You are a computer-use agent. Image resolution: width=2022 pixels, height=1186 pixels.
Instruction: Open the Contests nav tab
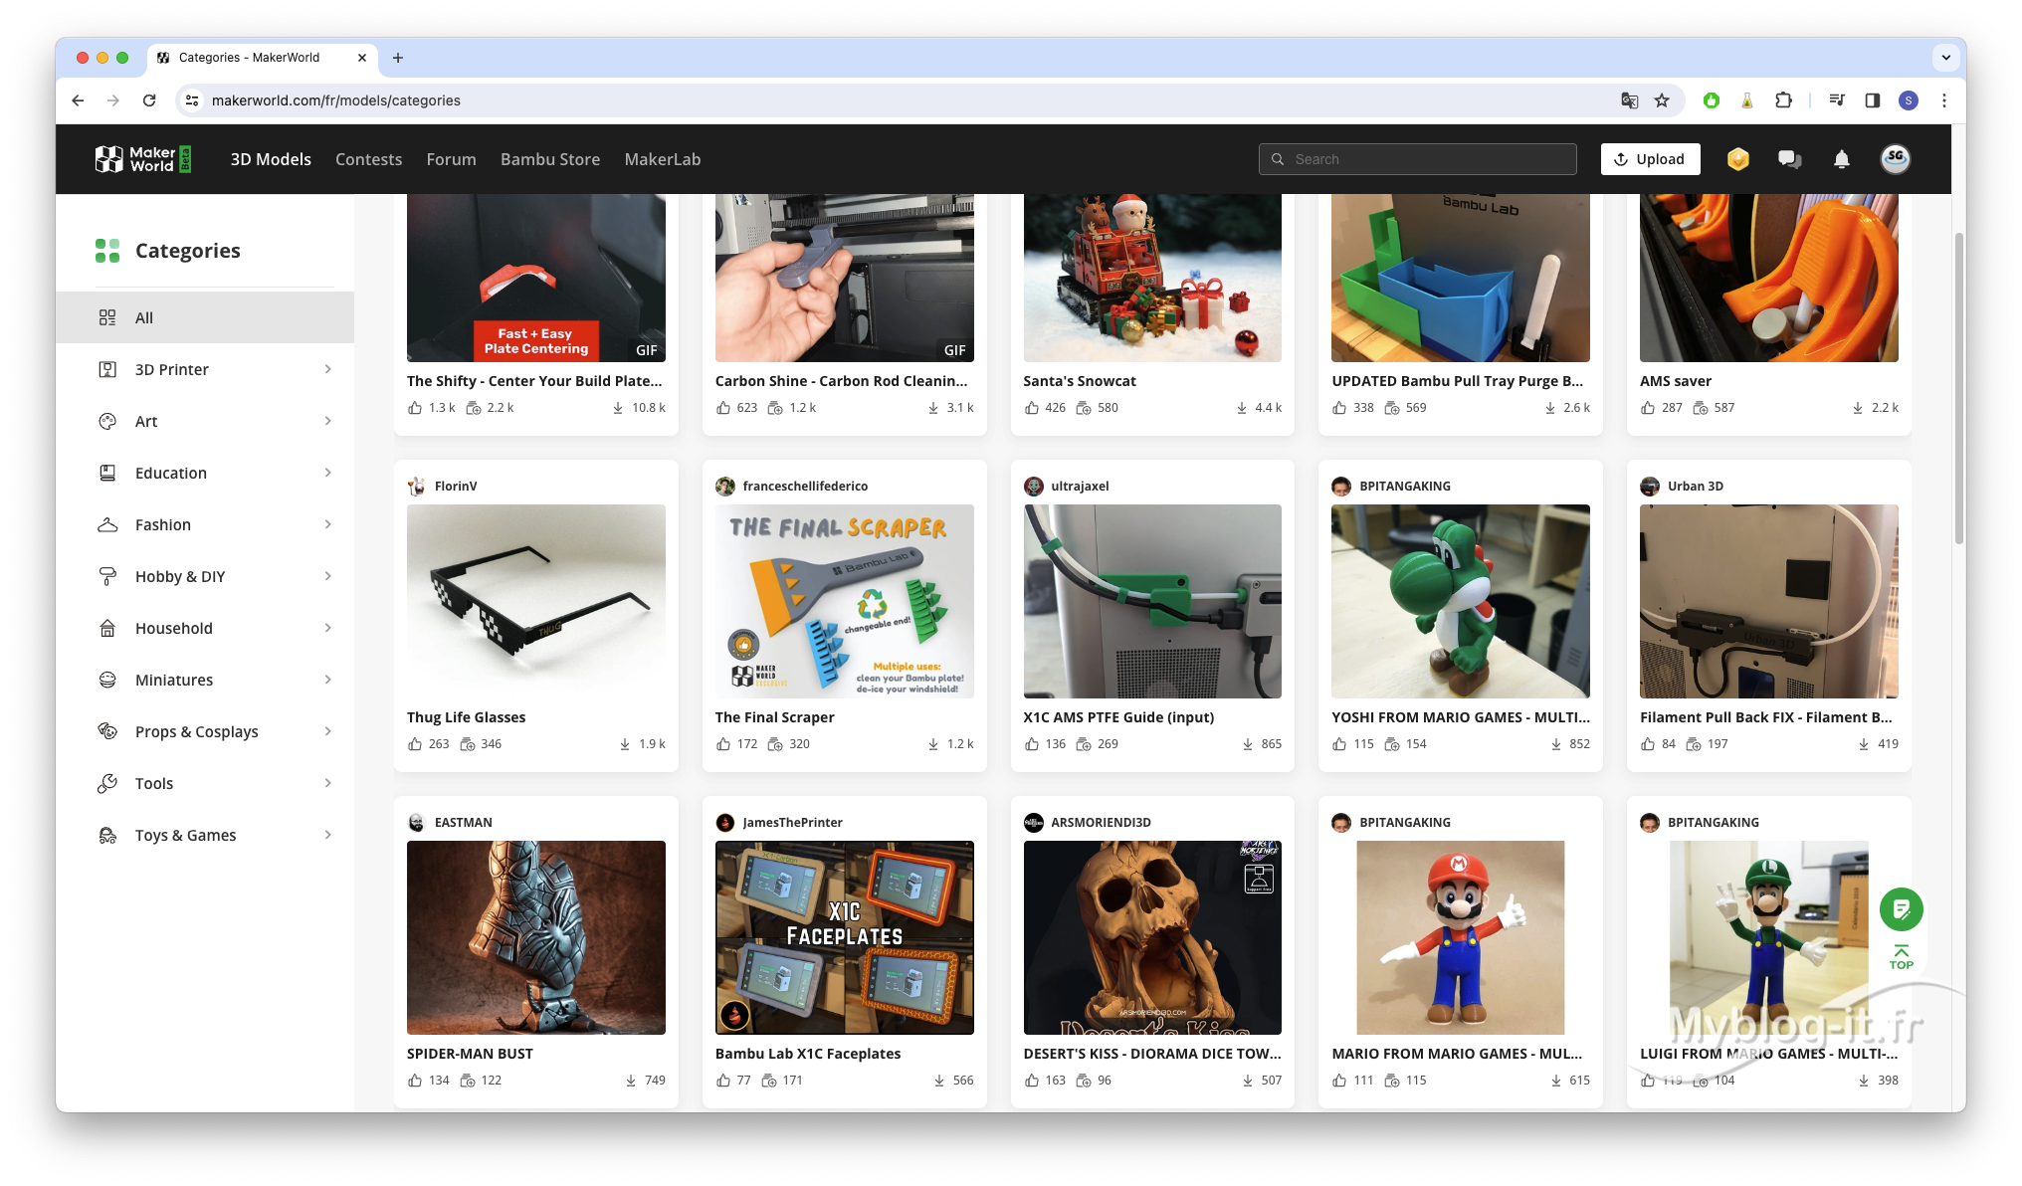pos(368,159)
